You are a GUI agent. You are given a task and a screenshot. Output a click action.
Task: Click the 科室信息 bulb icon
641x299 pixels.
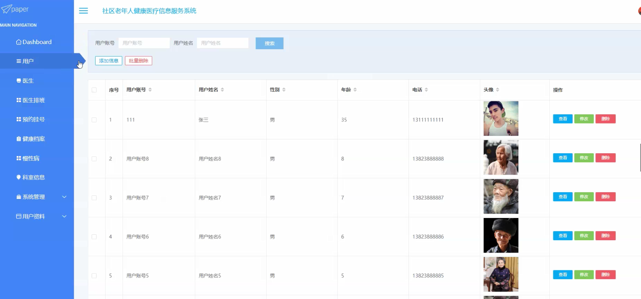pyautogui.click(x=19, y=177)
